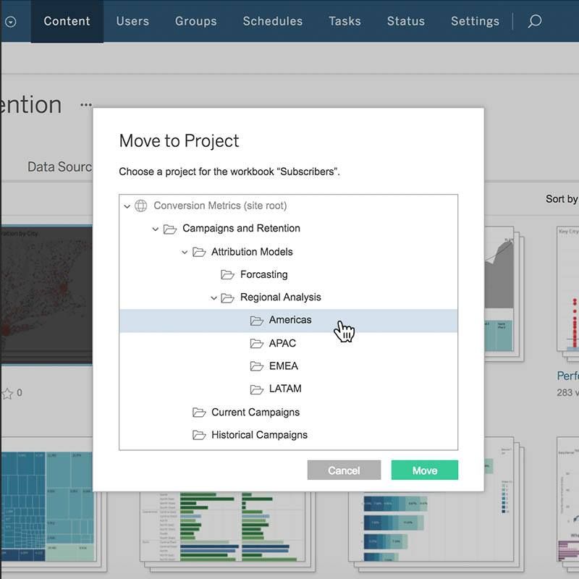Image resolution: width=579 pixels, height=579 pixels.
Task: Open the ellipsis actions menu beside title
Action: coord(87,104)
